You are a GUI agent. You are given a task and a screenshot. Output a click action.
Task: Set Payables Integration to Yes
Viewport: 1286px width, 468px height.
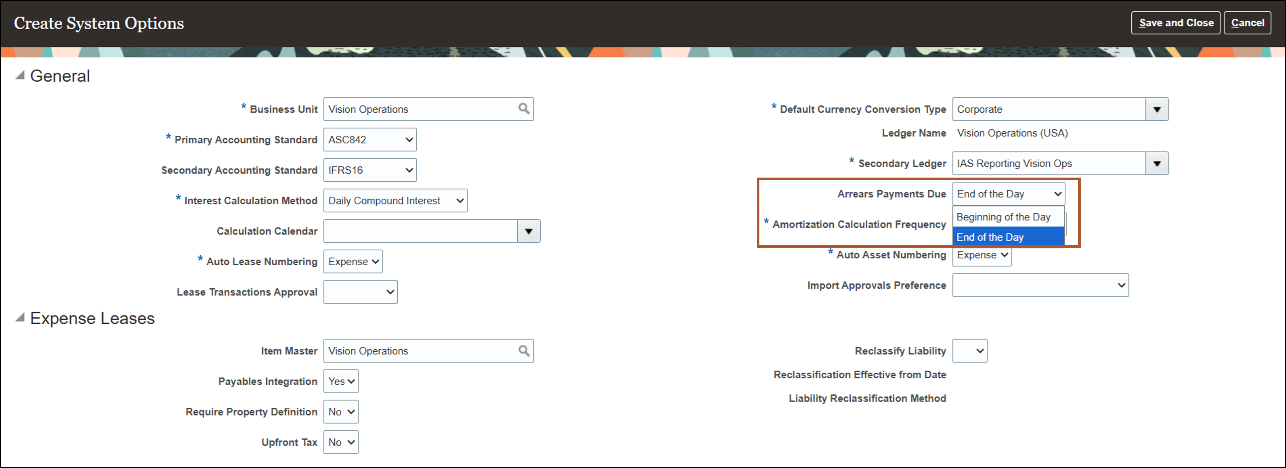coord(340,381)
